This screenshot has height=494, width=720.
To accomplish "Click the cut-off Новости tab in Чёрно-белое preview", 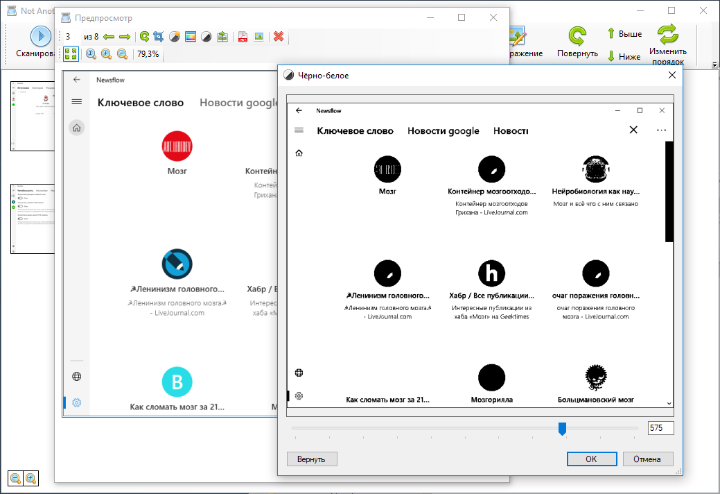I will tap(511, 131).
